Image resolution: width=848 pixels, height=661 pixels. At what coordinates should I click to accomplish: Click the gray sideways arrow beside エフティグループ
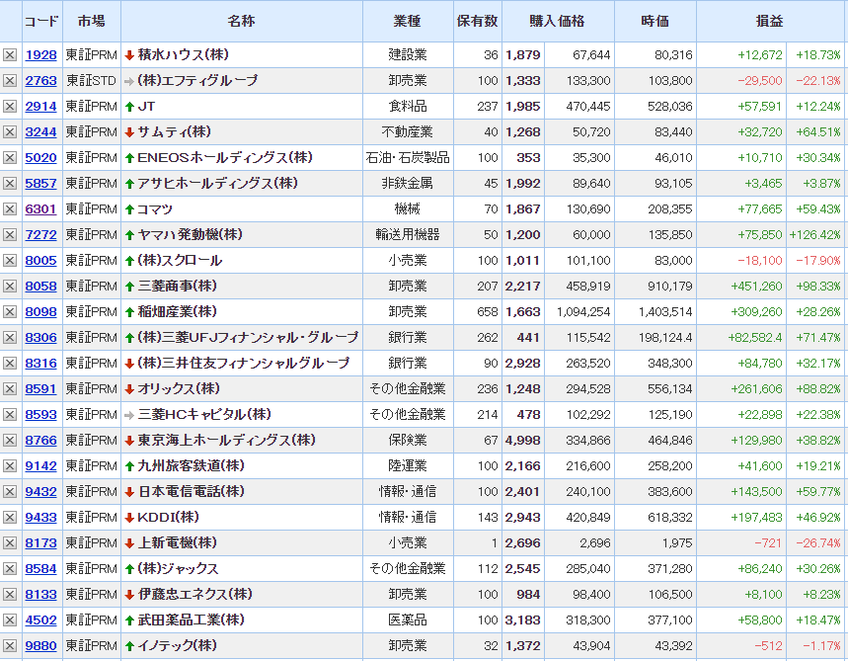(x=129, y=81)
